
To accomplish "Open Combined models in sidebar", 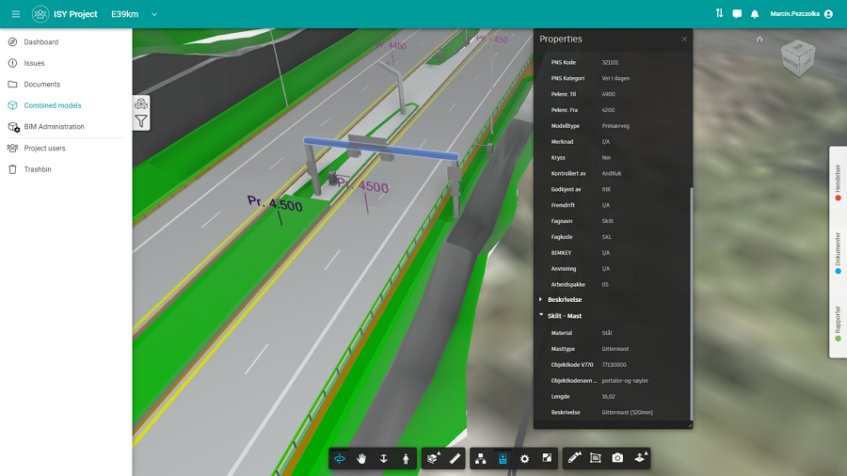I will click(x=53, y=105).
